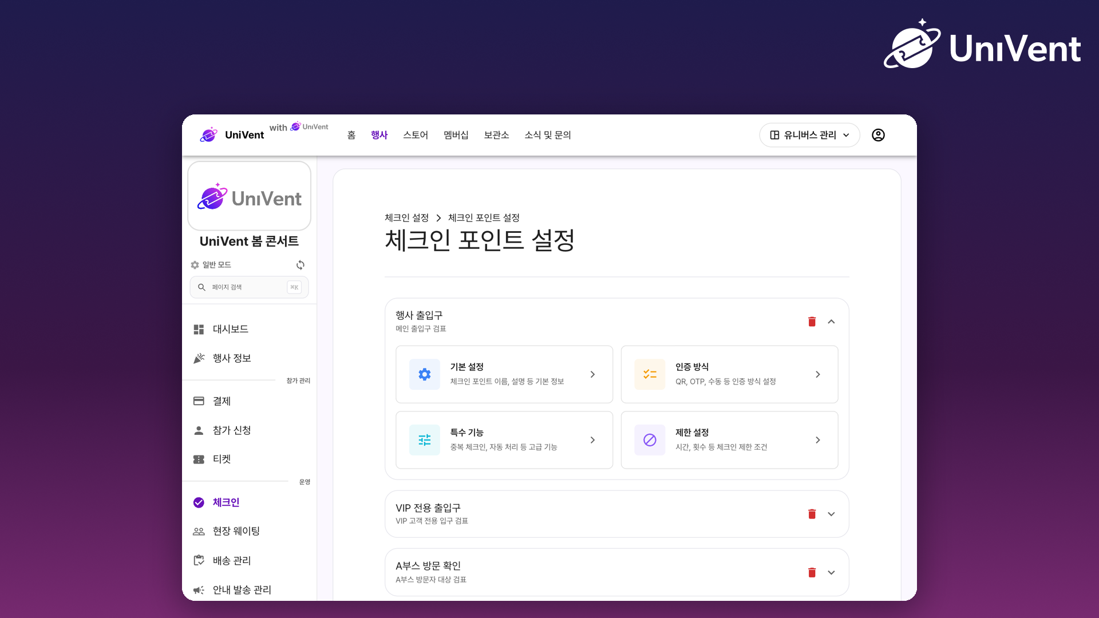Open 배송 관리 sidebar item
Viewport: 1099px width, 618px height.
pos(249,561)
